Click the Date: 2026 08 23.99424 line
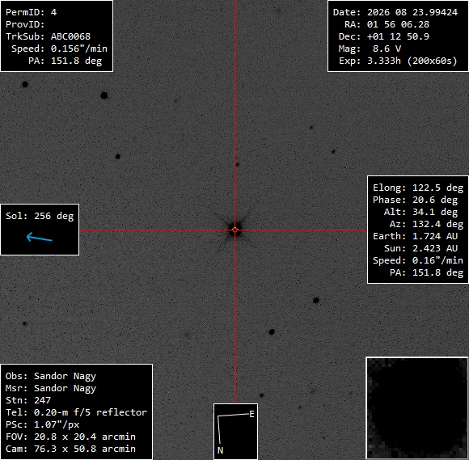469x460 pixels. 395,12
